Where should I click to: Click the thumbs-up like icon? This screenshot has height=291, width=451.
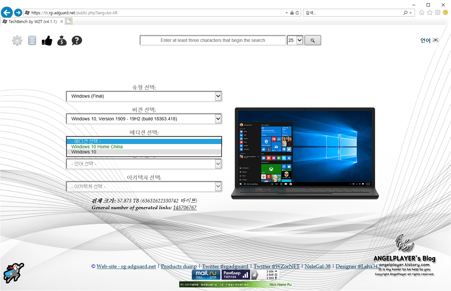47,41
